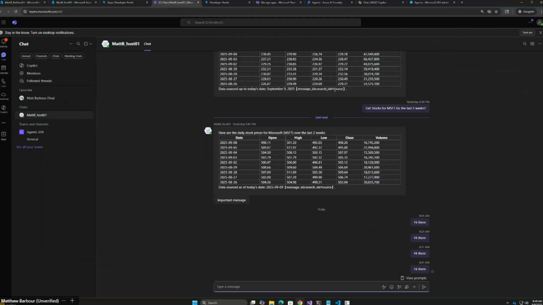
Task: Open Mentions in the chat list
Action: tap(33, 73)
